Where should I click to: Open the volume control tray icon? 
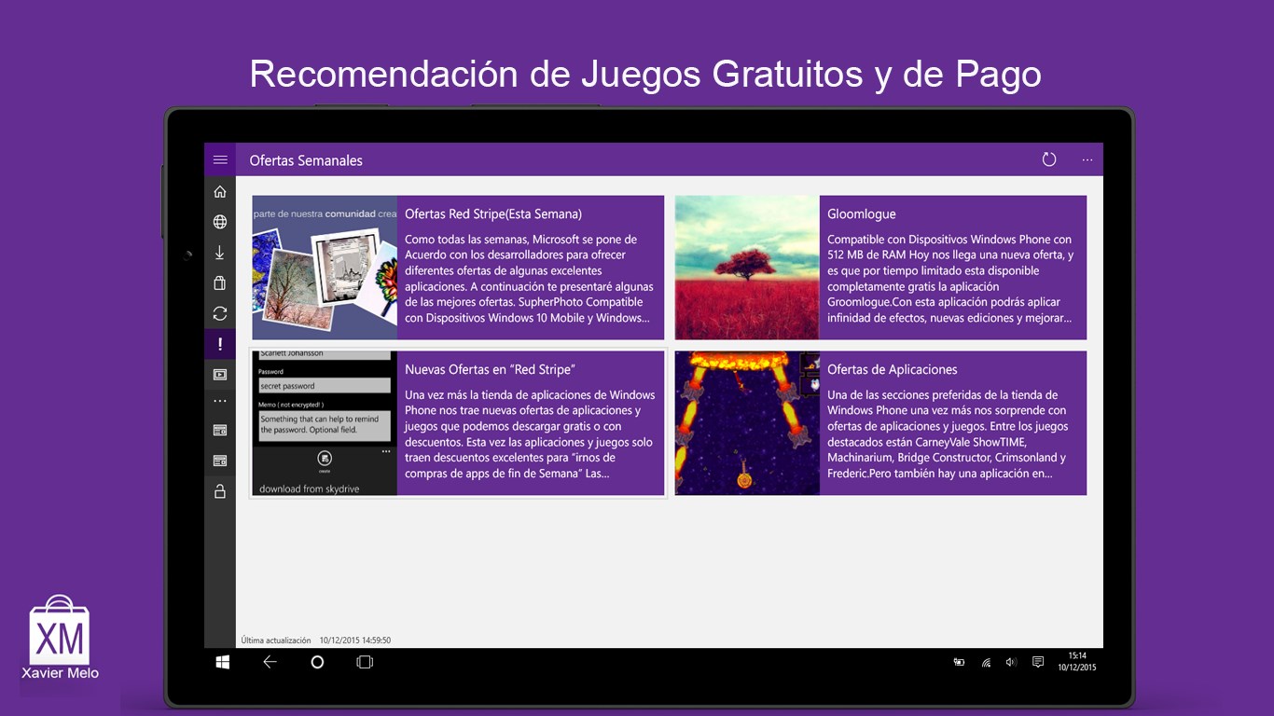pyautogui.click(x=1011, y=663)
